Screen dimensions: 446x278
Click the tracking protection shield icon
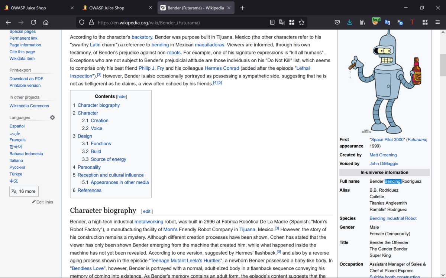pos(82,23)
